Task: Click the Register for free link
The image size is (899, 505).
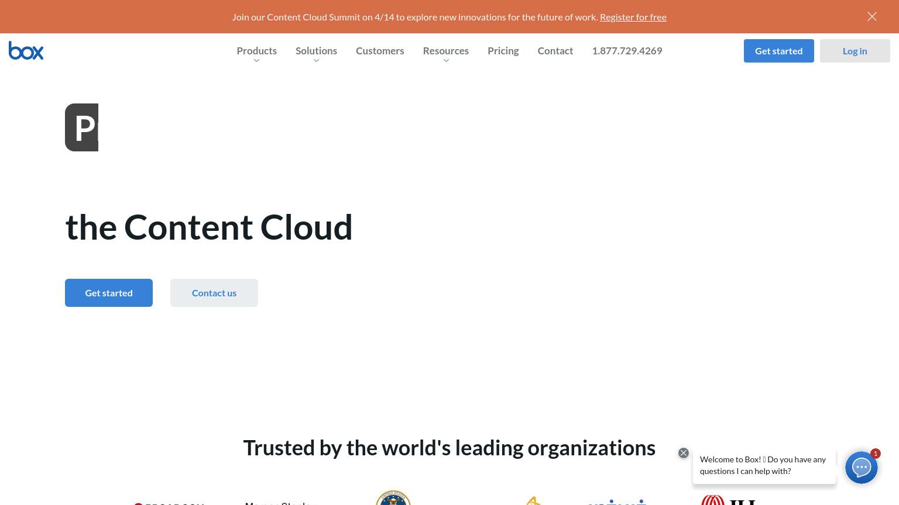Action: 633,17
